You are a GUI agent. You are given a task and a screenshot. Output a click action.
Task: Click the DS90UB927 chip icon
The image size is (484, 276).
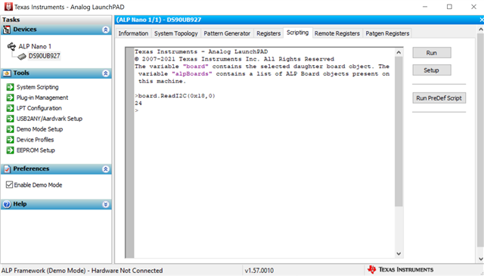22,56
